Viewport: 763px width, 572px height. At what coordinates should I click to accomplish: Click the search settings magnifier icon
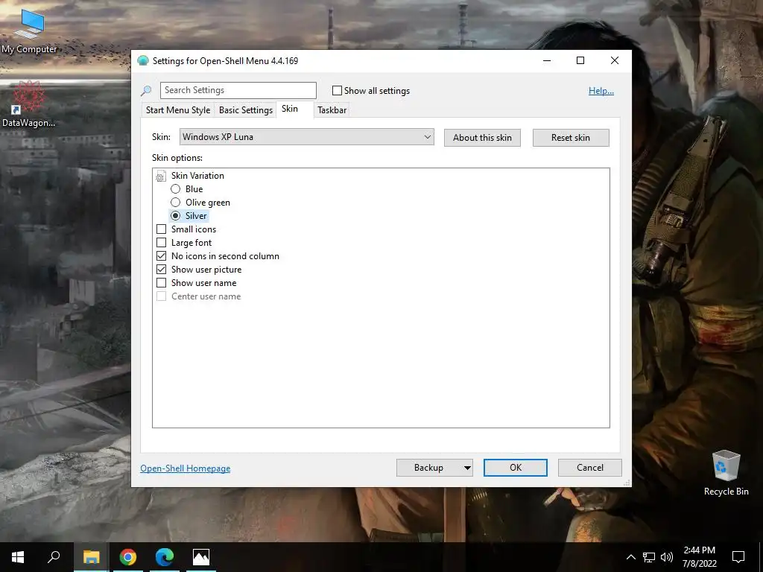pos(146,90)
